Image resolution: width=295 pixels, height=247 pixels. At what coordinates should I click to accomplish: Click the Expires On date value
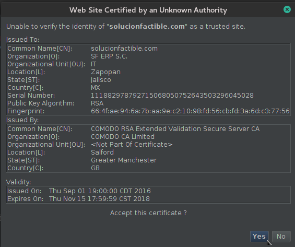point(99,199)
